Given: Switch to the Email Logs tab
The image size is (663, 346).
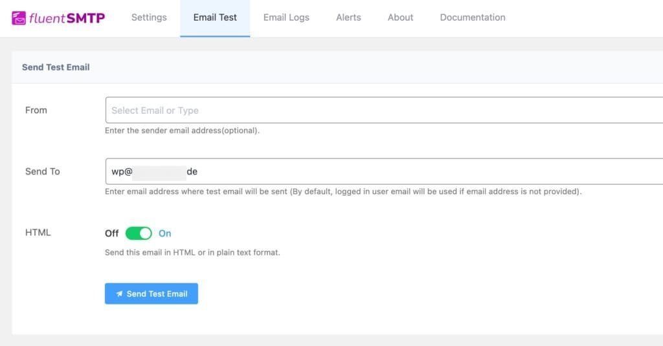Looking at the screenshot, I should (x=286, y=17).
